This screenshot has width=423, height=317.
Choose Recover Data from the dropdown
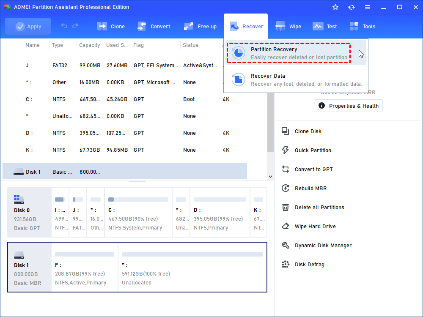(296, 79)
